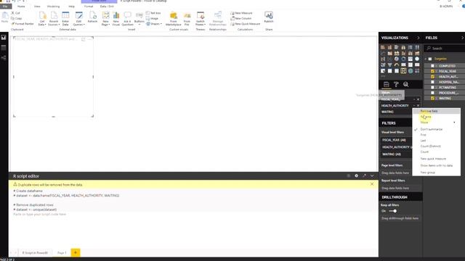Viewport: 465px width, 261px height.
Task: Check the PROCEDURE_... field checkbox
Action: [x=432, y=93]
